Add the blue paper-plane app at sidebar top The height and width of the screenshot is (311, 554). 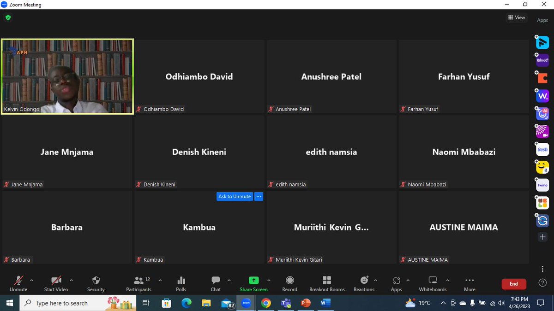pyautogui.click(x=542, y=42)
